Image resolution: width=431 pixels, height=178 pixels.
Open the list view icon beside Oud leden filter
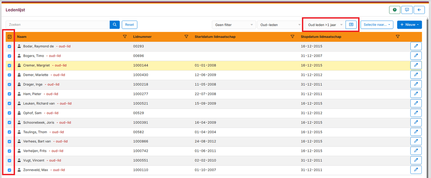tap(351, 25)
